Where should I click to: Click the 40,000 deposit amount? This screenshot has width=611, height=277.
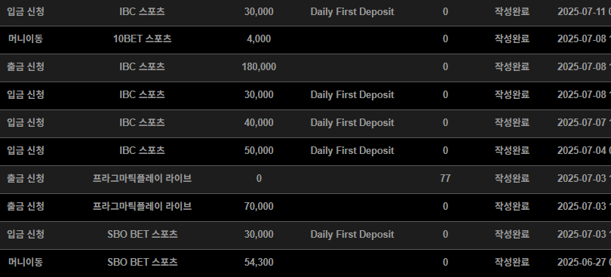pos(259,122)
